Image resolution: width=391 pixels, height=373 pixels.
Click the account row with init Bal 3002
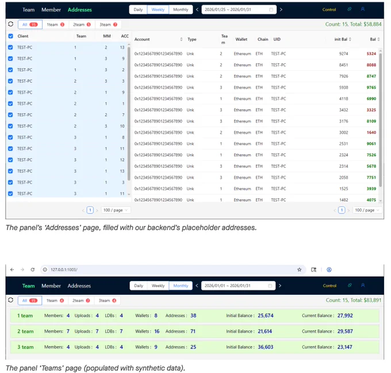tap(256, 132)
